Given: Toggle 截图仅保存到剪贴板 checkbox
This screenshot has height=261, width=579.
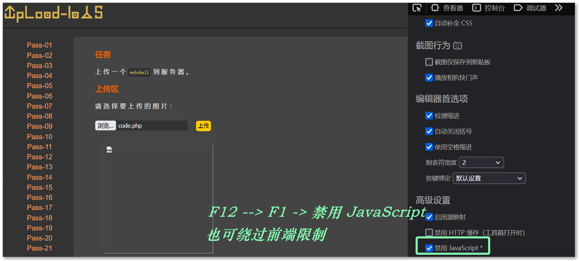Looking at the screenshot, I should click(x=429, y=62).
